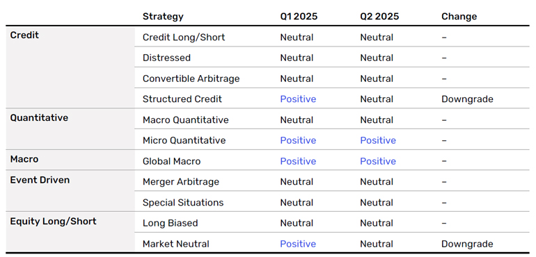Click Structured Credit's Positive Q1 rating
The width and height of the screenshot is (536, 257).
click(x=298, y=99)
